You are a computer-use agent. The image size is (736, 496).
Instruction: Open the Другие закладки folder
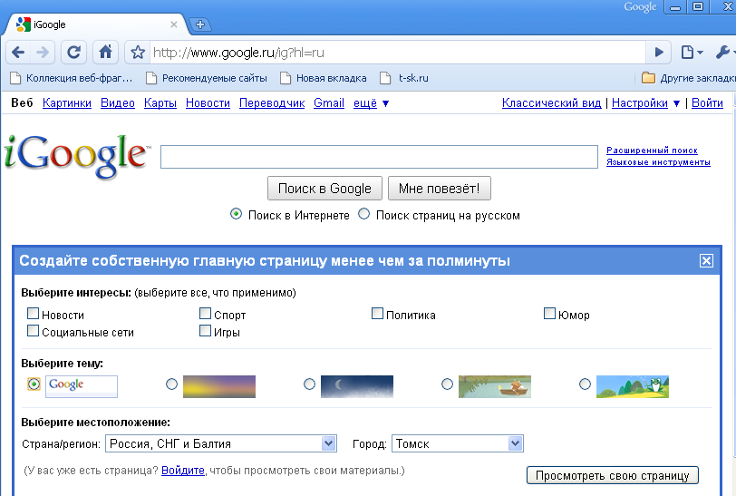[x=688, y=78]
